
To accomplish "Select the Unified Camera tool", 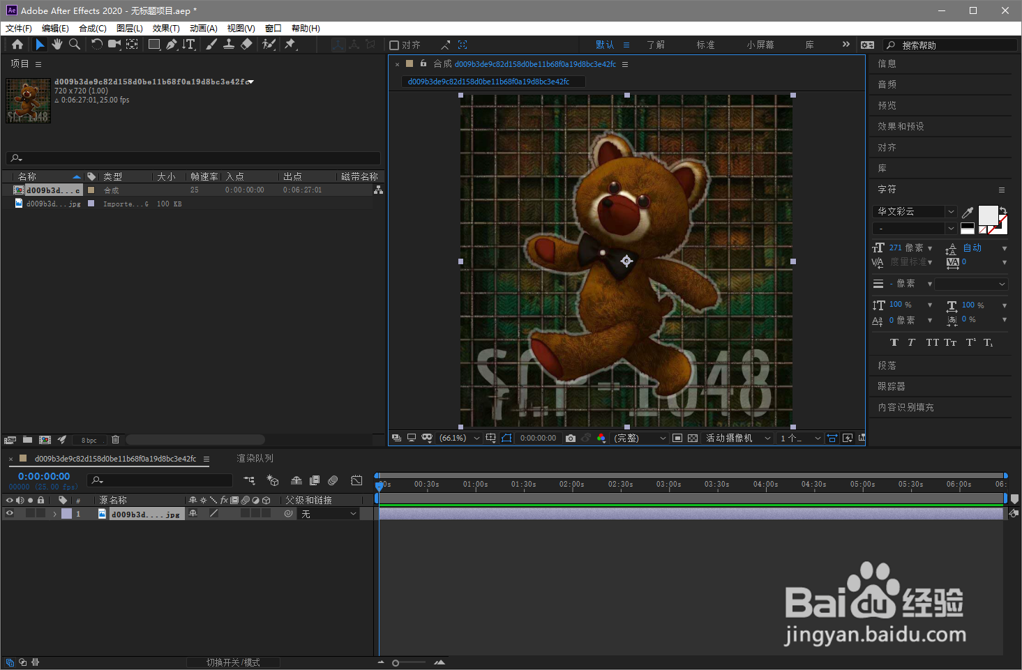I will pos(114,45).
